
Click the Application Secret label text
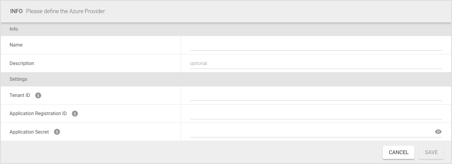pos(29,132)
